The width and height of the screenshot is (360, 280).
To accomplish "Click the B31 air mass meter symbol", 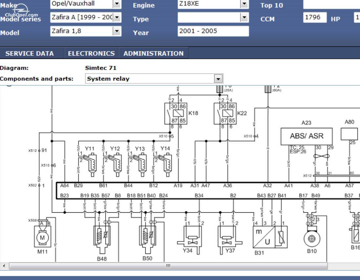I will tap(270, 237).
